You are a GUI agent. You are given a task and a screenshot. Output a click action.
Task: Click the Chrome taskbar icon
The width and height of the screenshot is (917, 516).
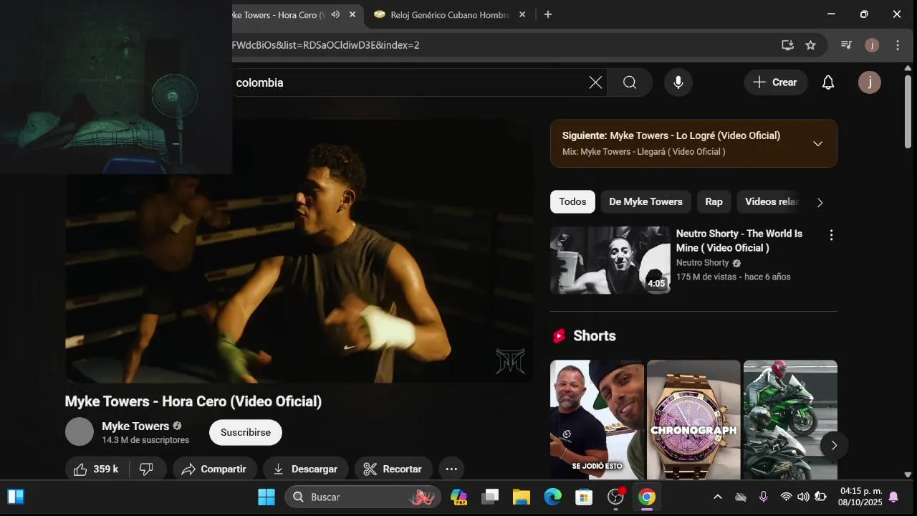647,497
